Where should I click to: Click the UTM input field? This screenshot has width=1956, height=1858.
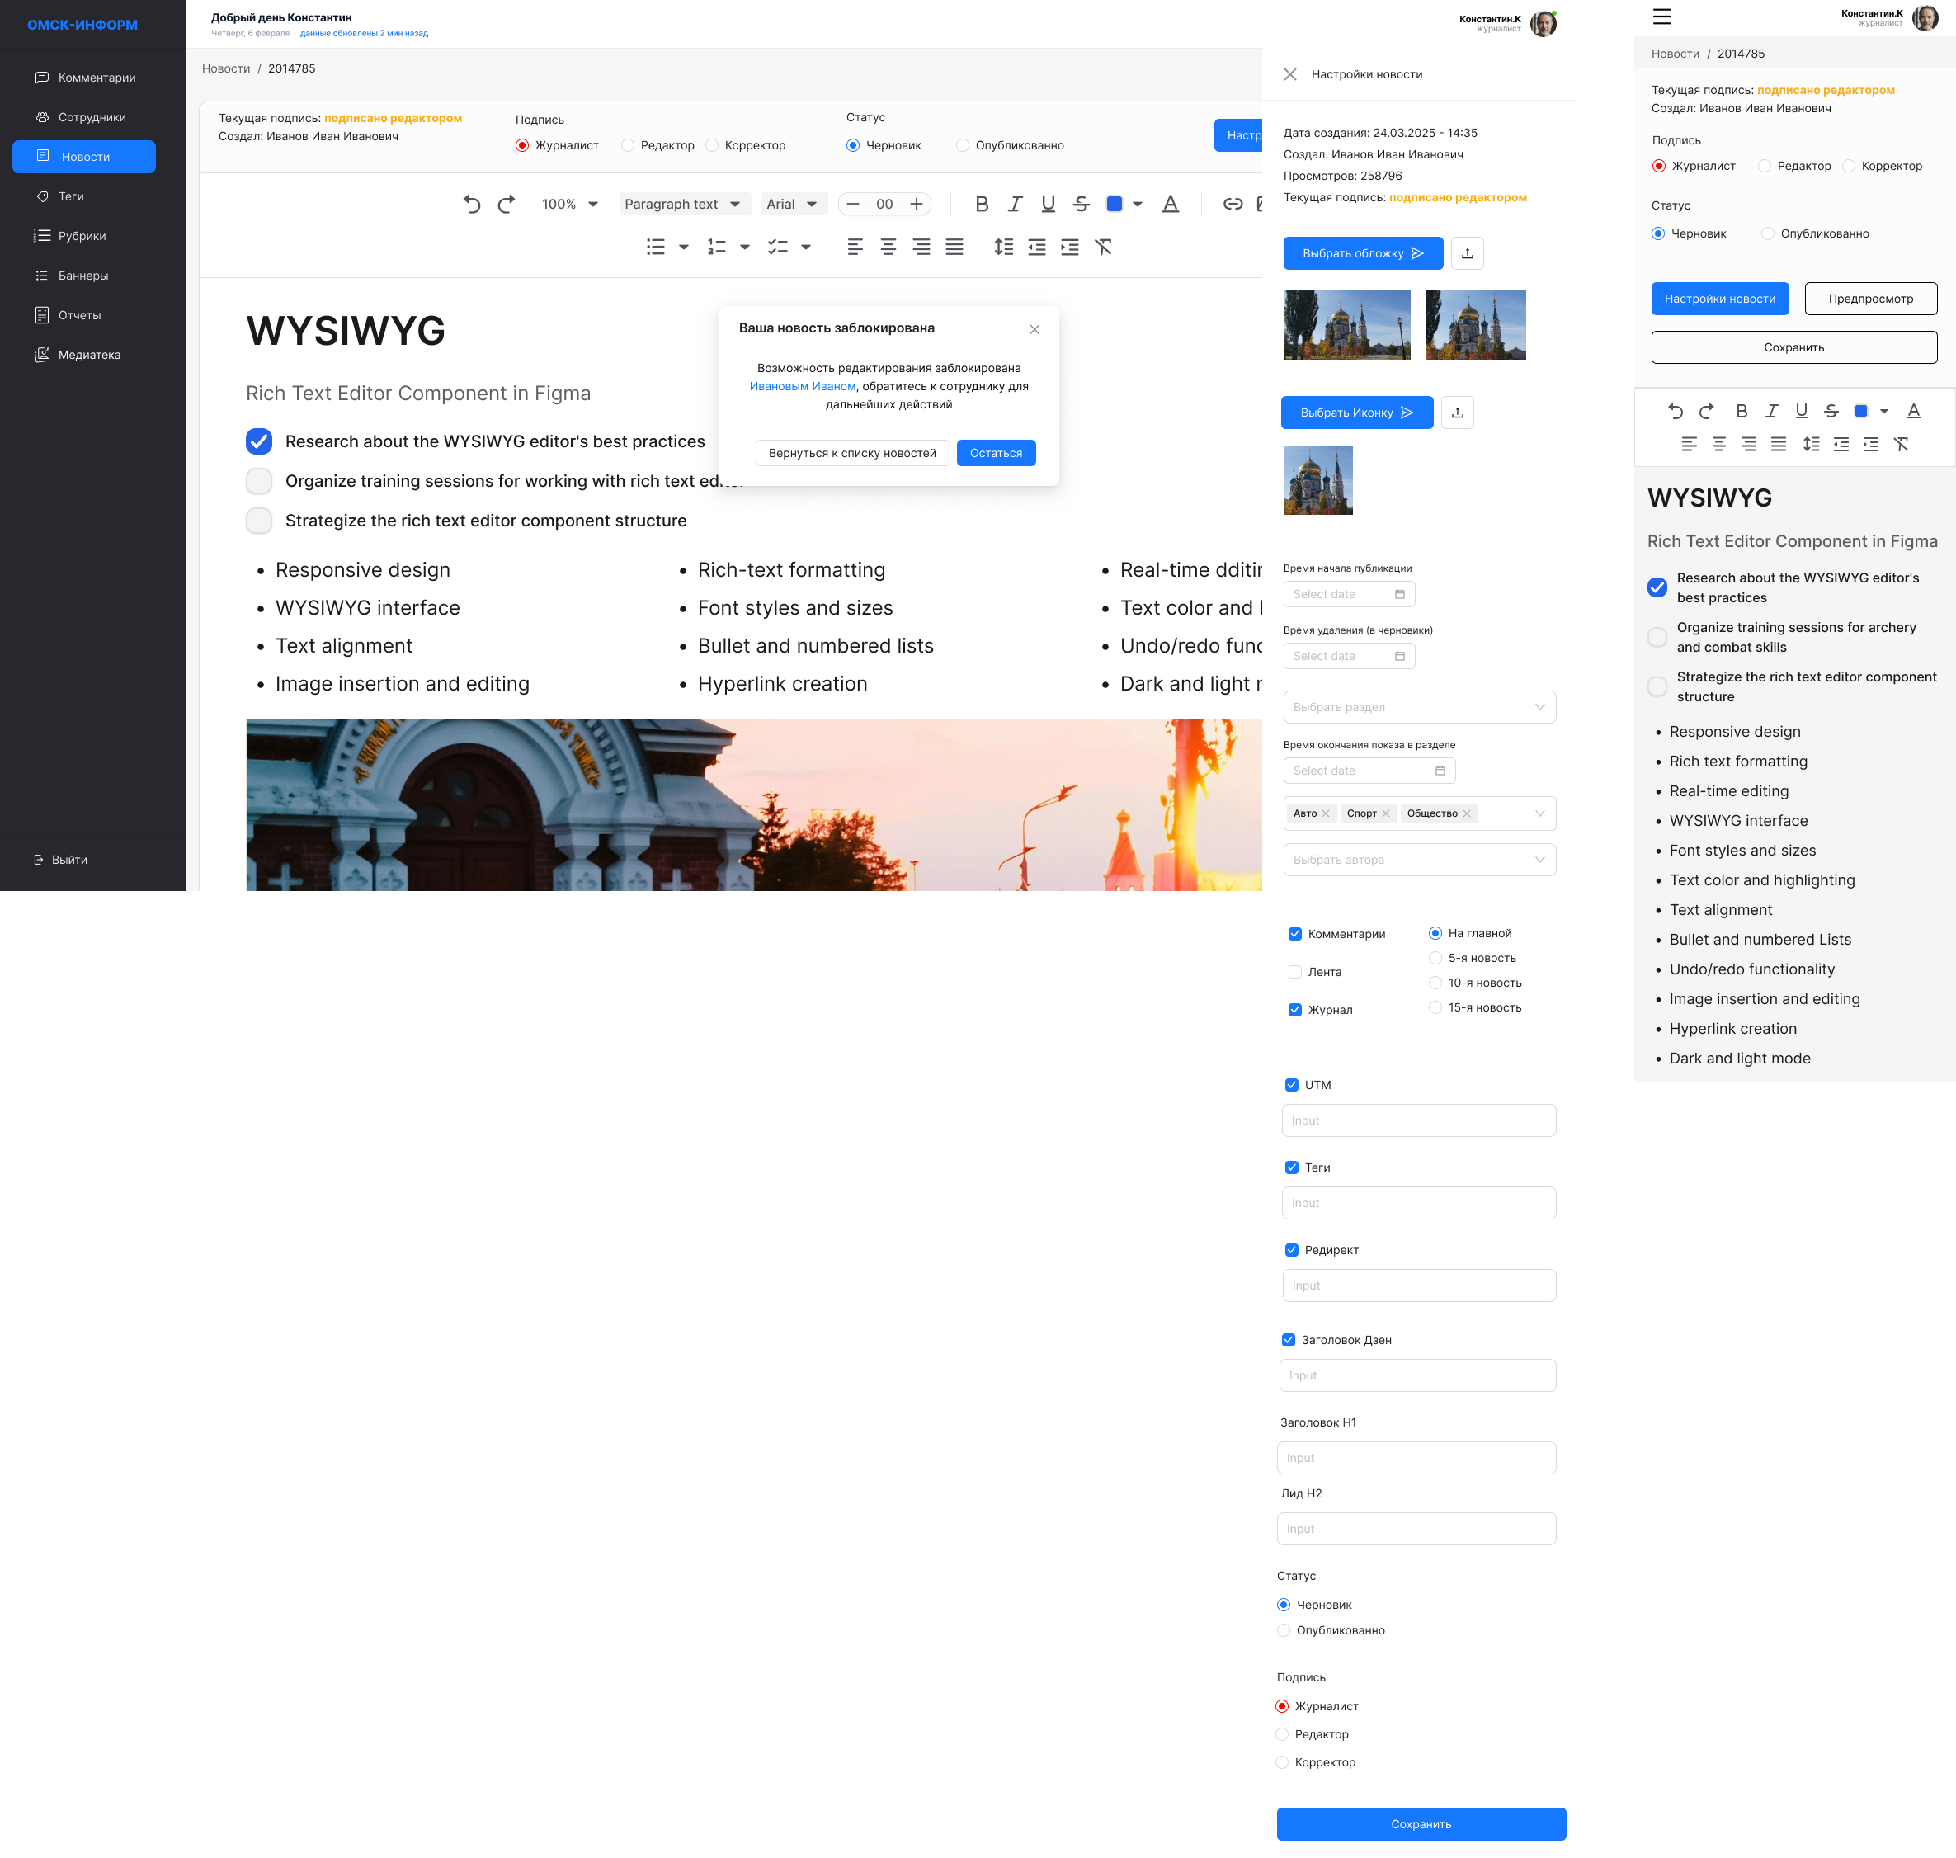point(1418,1120)
